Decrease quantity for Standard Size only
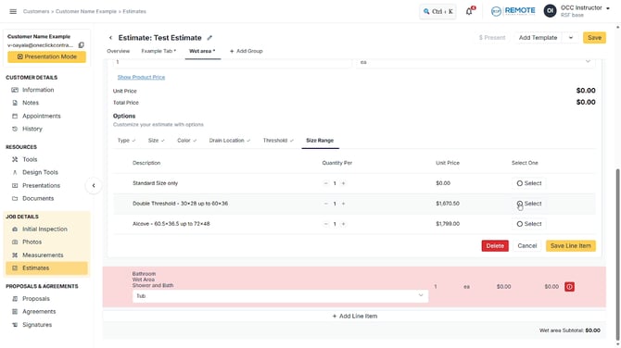This screenshot has width=621, height=348. pos(326,183)
